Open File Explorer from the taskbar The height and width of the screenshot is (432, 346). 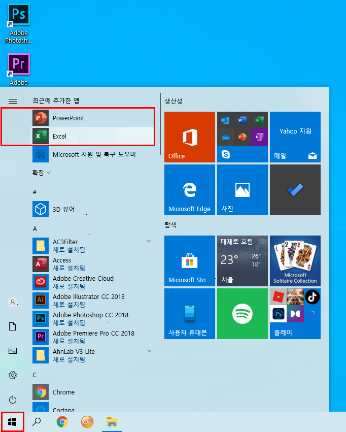[x=112, y=422]
